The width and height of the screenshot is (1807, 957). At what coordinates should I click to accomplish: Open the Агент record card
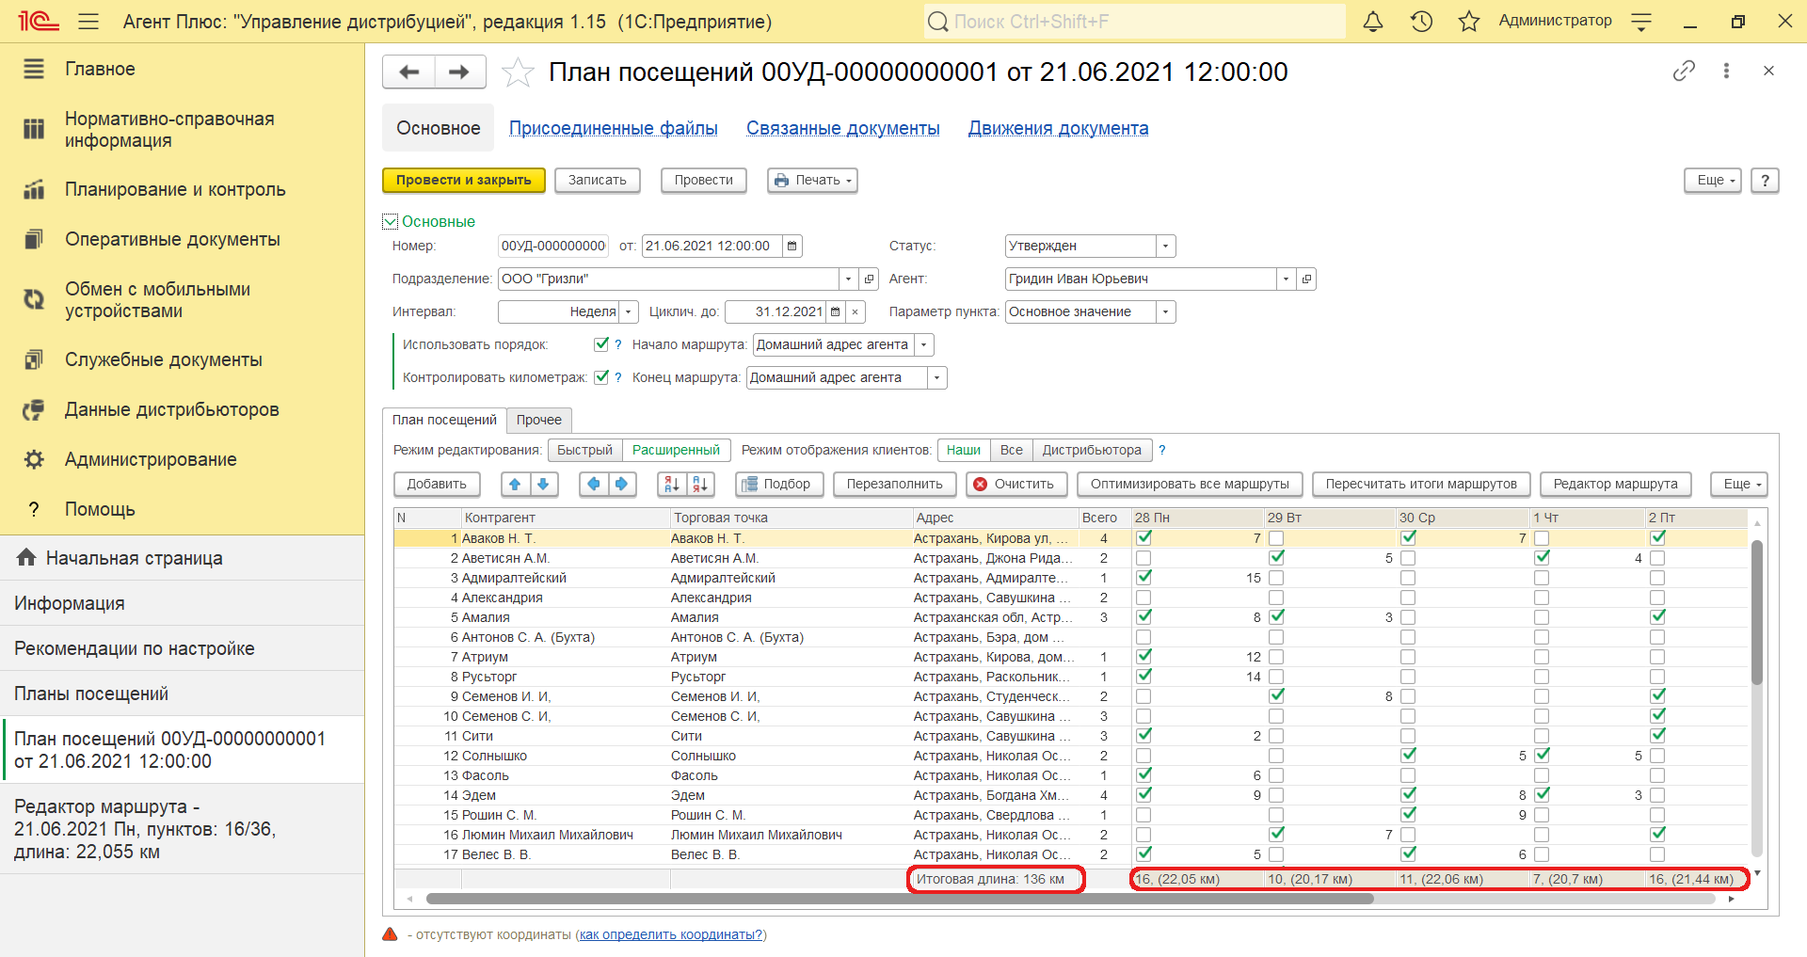1306,279
